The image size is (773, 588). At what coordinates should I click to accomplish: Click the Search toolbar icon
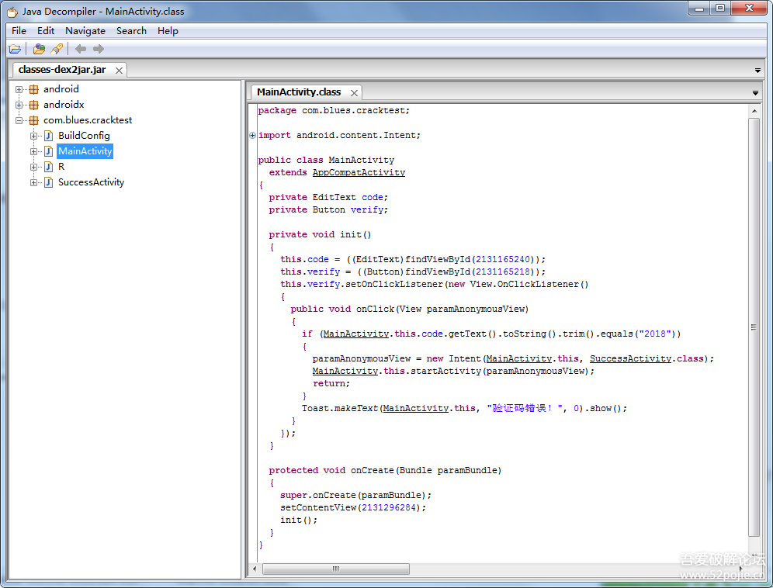pyautogui.click(x=57, y=49)
